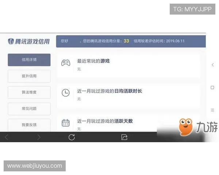This screenshot has height=175, width=219.
Task: Tap the Android recent apps menu icon
Action: pos(212,110)
